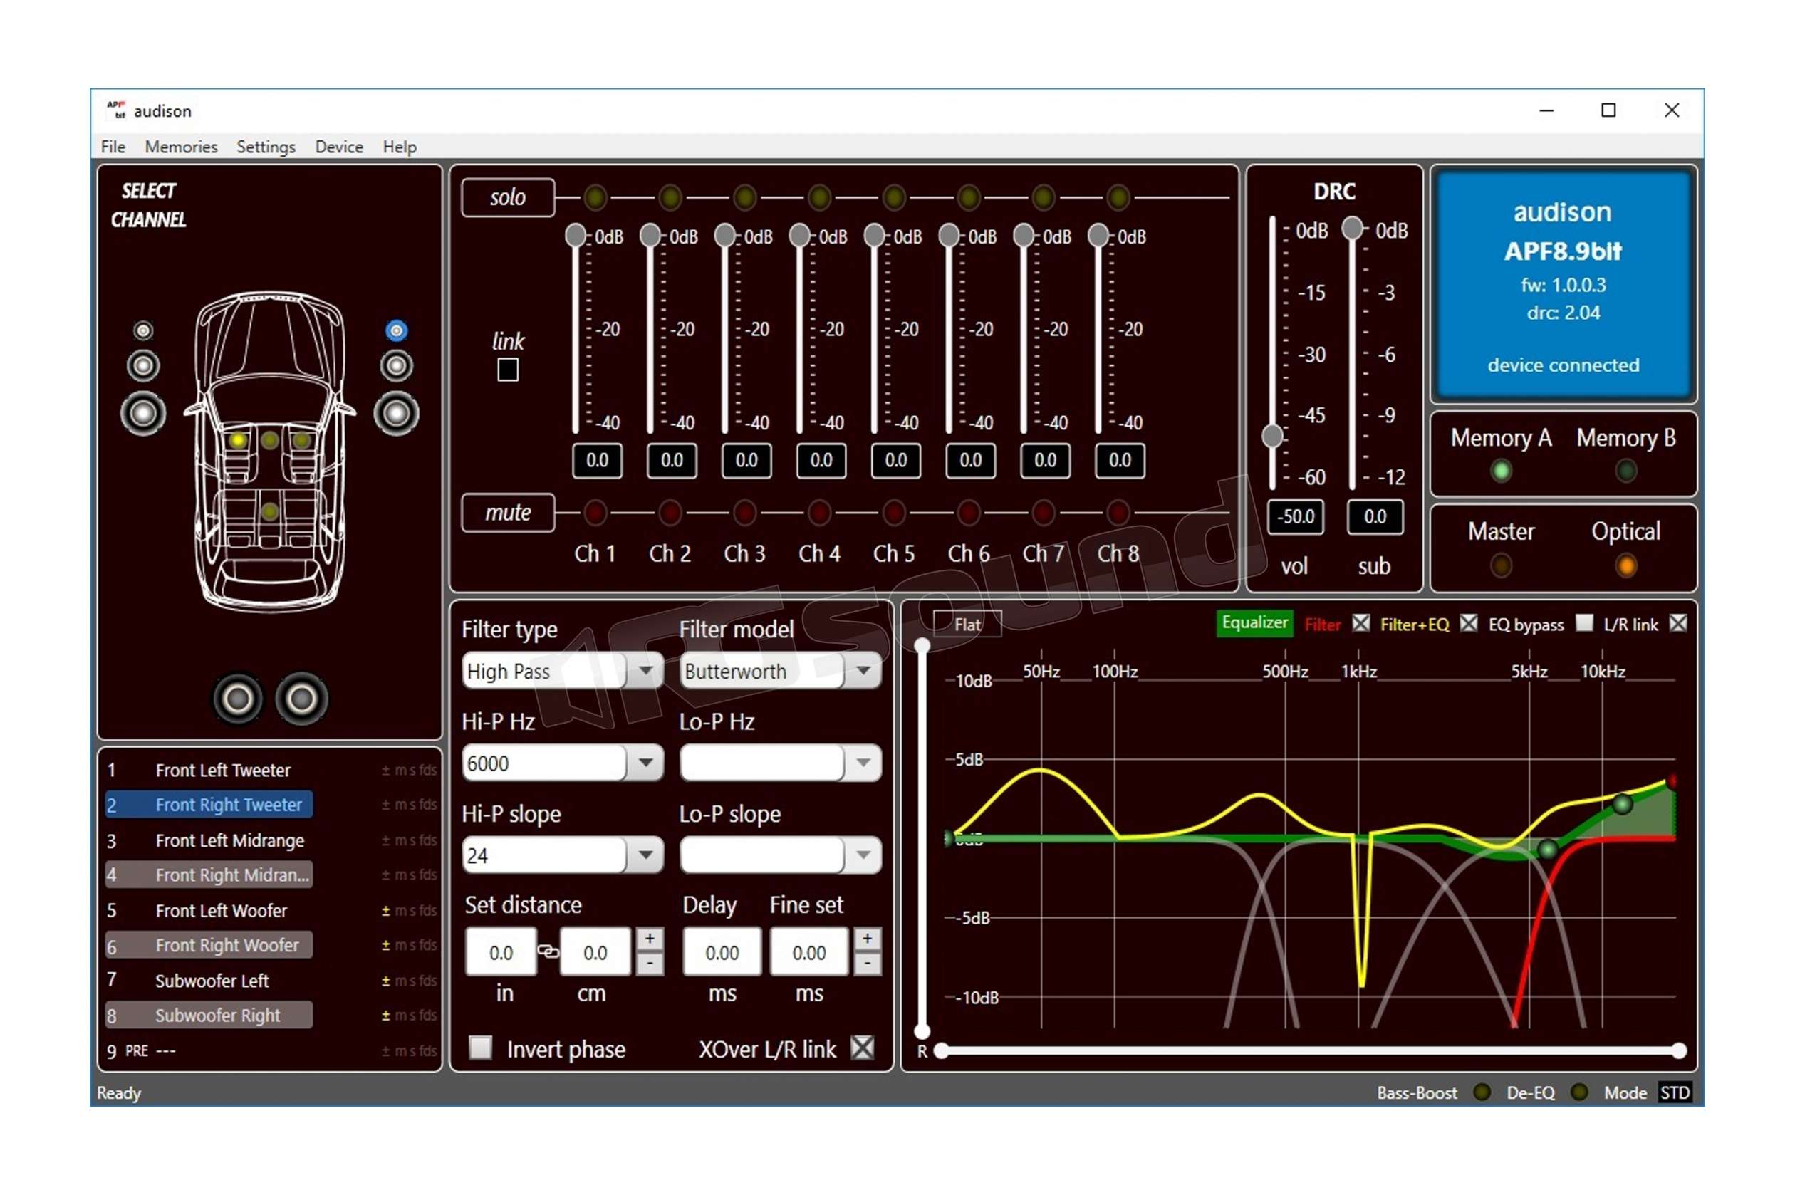
Task: Toggle the Filter curve checkbox
Action: pyautogui.click(x=1360, y=623)
